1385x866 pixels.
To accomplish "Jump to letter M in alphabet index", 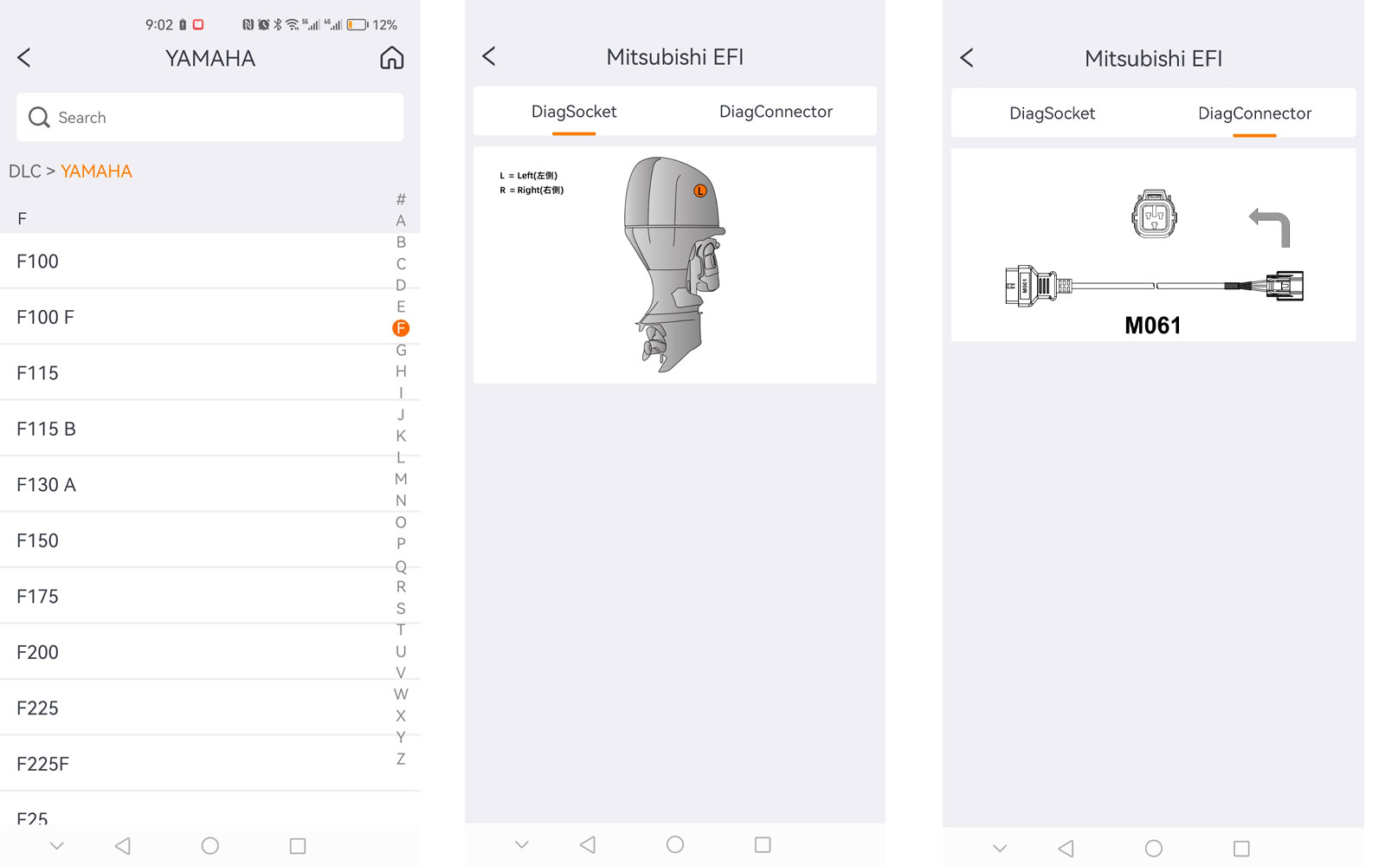I will click(x=401, y=479).
